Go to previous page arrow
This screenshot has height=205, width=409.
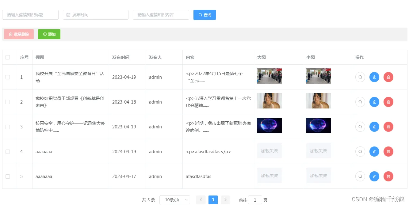201,200
